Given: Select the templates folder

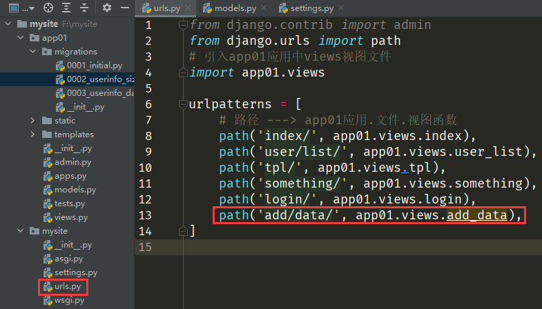Looking at the screenshot, I should pos(68,134).
